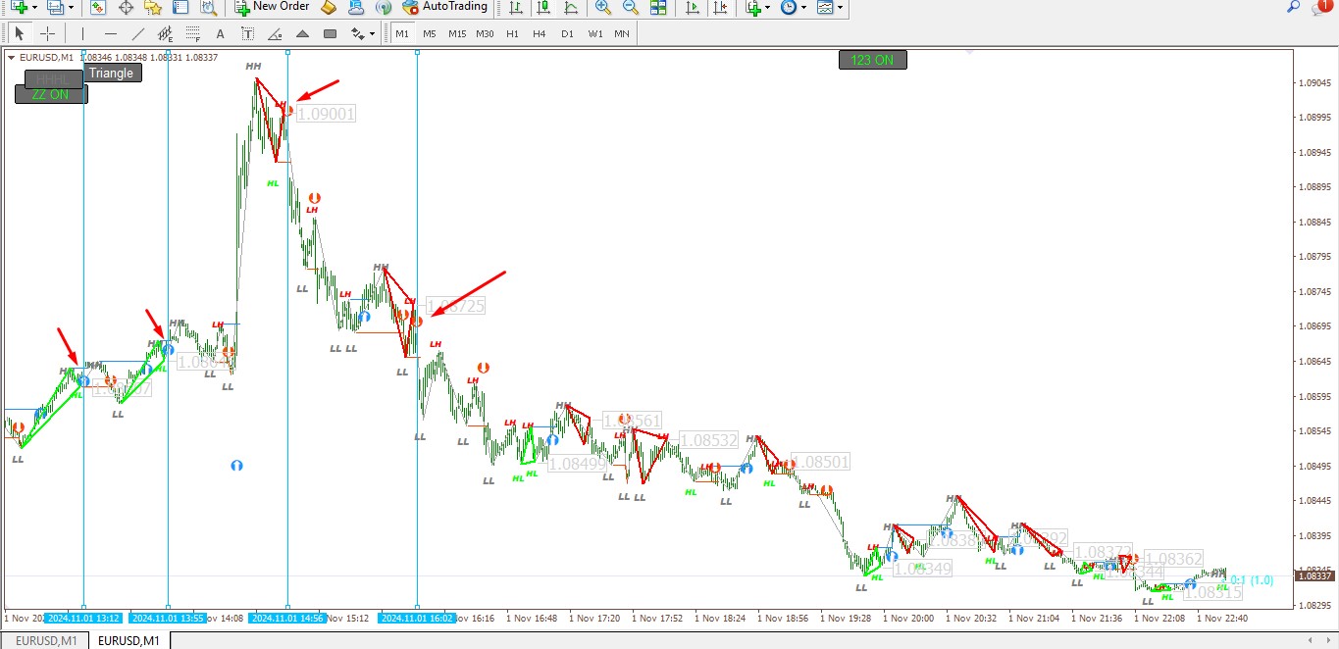Expand the profiles dropdown arrow
Viewport: 1339px width, 649px height.
pyautogui.click(x=72, y=8)
